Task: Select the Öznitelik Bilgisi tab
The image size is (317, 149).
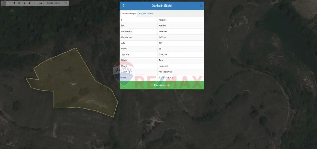Action: point(129,13)
